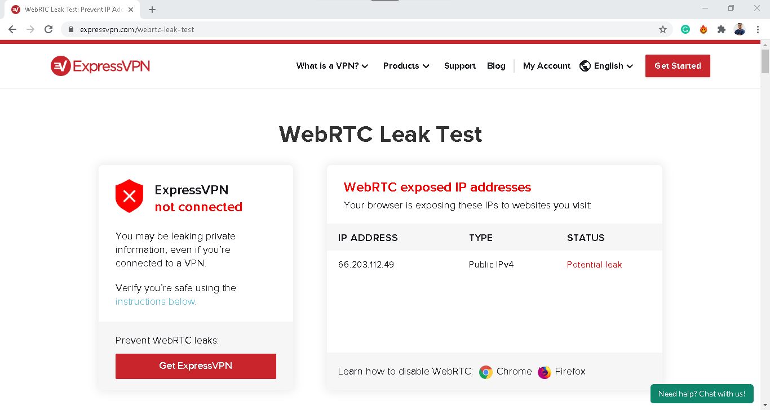Image resolution: width=770 pixels, height=410 pixels.
Task: Click the globe icon beside English
Action: pyautogui.click(x=585, y=66)
